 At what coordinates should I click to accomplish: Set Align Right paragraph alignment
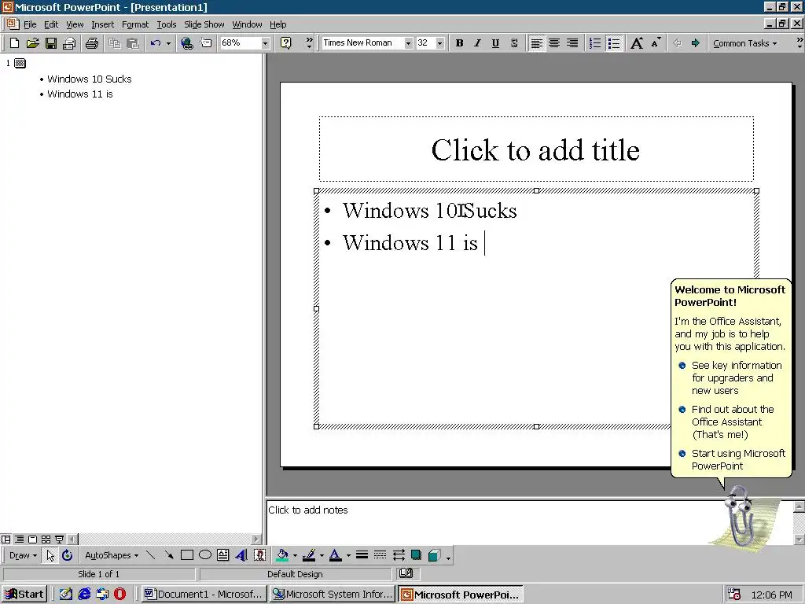(x=572, y=43)
